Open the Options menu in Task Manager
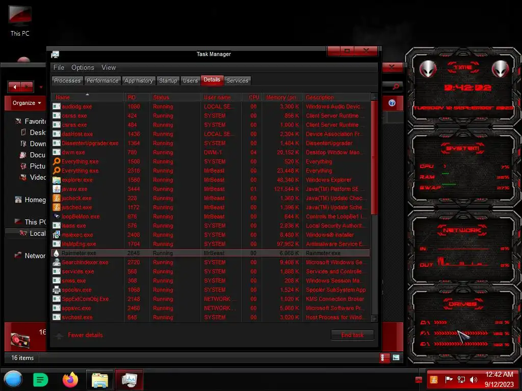Screen dimensions: 522x391 [83, 68]
